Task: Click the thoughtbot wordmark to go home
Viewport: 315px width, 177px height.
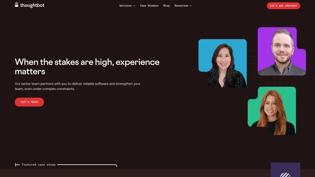Action: 32,5
